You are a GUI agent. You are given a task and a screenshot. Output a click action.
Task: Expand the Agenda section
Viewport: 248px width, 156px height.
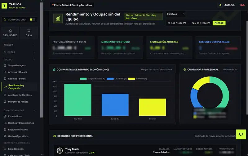point(19,45)
